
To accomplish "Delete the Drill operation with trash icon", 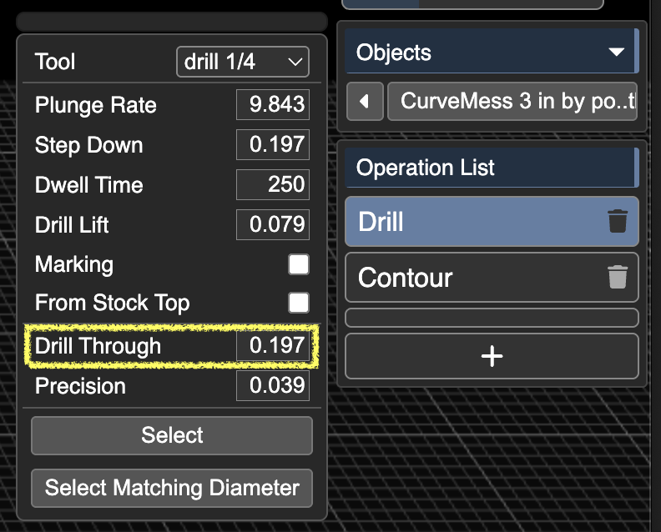I will point(617,222).
